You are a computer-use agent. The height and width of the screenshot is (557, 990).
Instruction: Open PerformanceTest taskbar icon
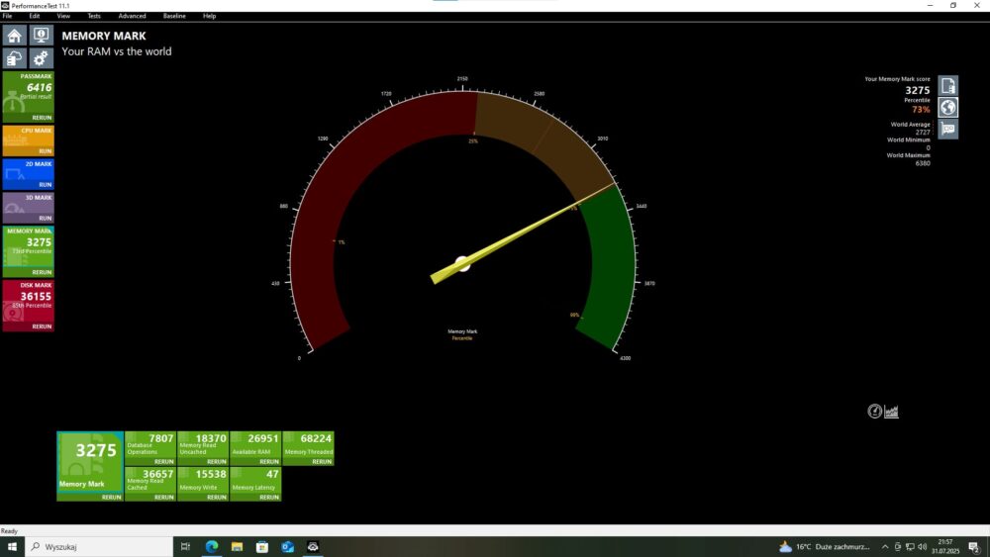pyautogui.click(x=313, y=546)
